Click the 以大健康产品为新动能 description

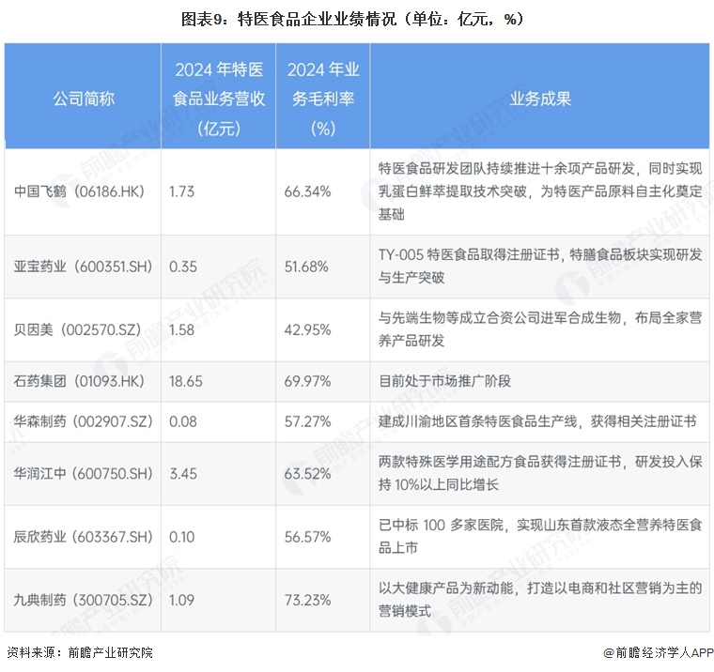(540, 600)
